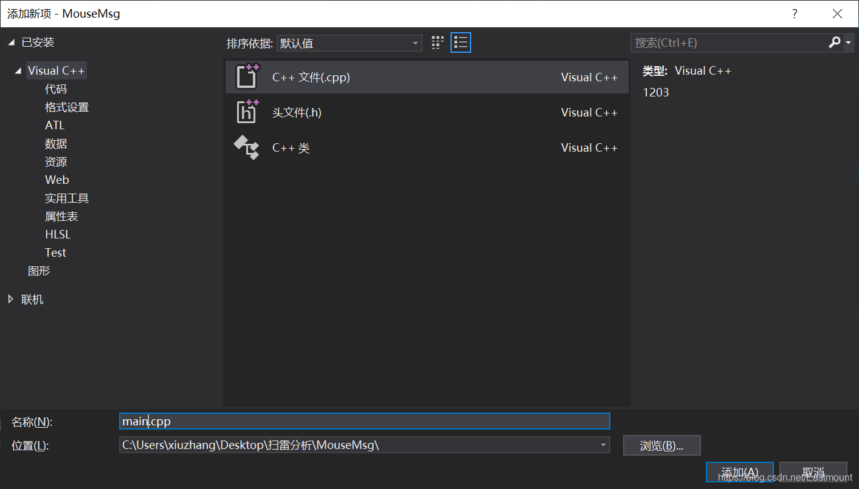Select the 代码 category

click(56, 89)
